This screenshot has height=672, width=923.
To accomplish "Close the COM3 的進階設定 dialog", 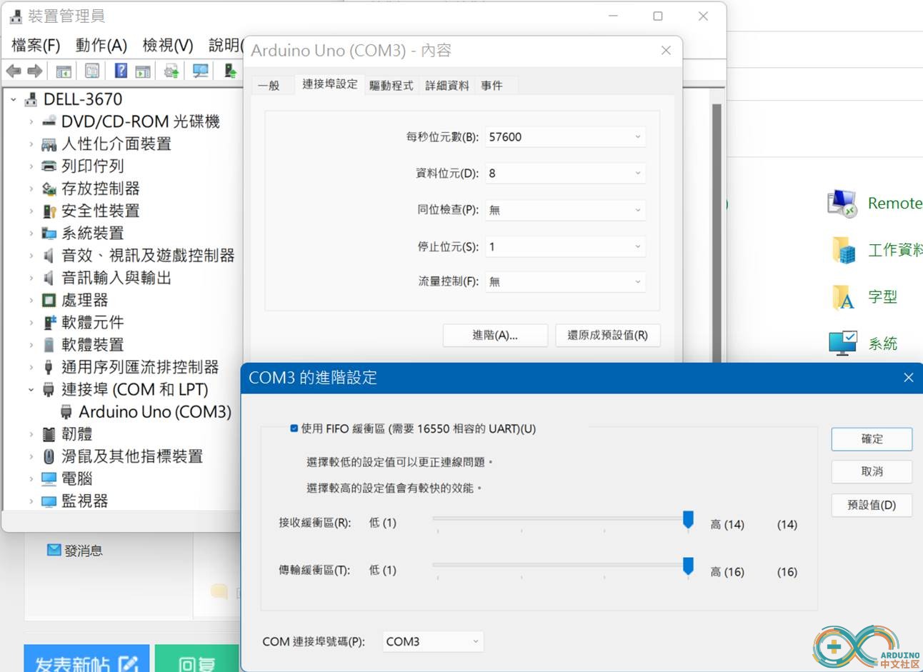I will coord(908,378).
